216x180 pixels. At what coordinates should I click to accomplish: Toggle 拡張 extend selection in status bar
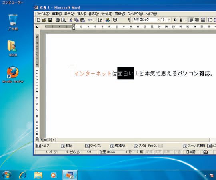pos(166,152)
